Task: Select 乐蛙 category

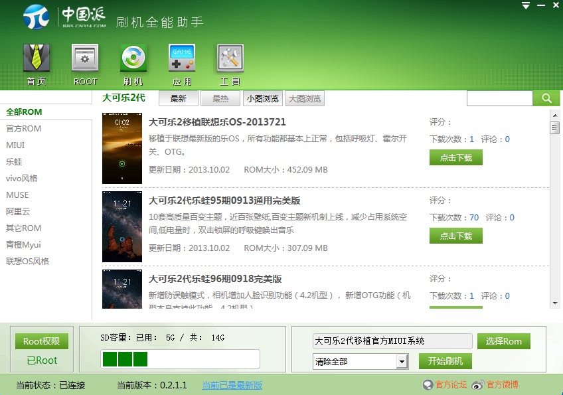Action: tap(14, 161)
